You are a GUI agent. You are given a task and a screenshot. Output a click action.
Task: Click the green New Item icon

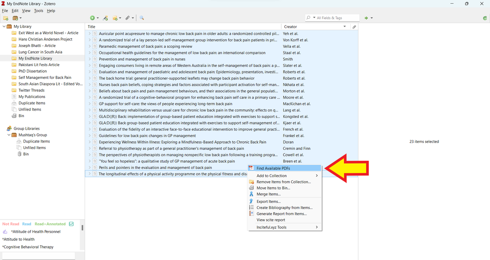92,18
